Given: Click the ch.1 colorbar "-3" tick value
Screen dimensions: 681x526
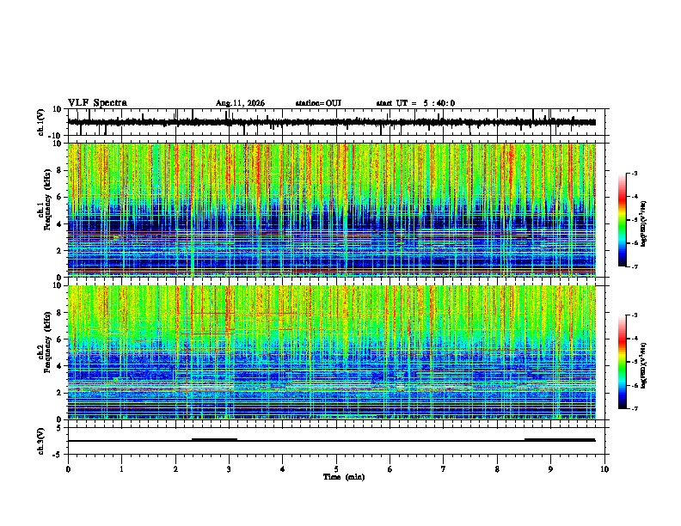Looking at the screenshot, I should pos(634,174).
